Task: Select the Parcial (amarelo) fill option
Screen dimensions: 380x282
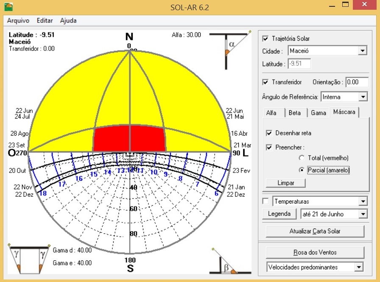Action: point(302,170)
